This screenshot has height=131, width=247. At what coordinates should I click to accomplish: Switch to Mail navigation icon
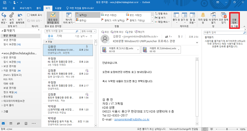(x=3, y=123)
